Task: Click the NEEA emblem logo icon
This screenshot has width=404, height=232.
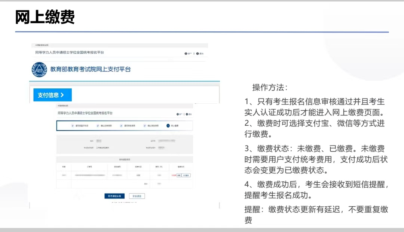Action: (39, 69)
